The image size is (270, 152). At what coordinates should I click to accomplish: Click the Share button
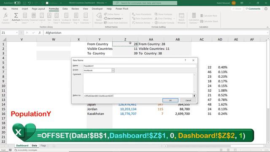pos(237,8)
